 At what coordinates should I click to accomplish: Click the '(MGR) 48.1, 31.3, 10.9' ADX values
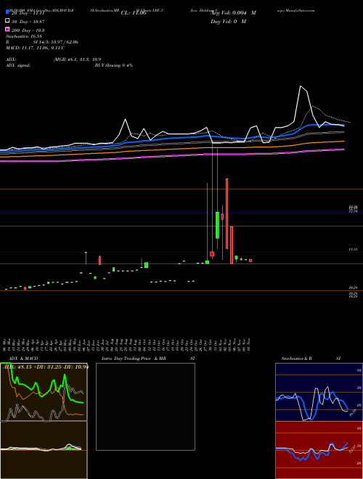pyautogui.click(x=77, y=60)
